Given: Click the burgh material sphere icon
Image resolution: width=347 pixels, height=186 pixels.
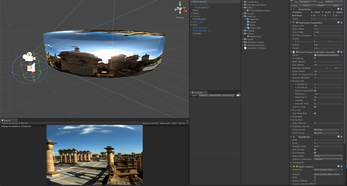Looking at the screenshot, I should (x=248, y=22).
